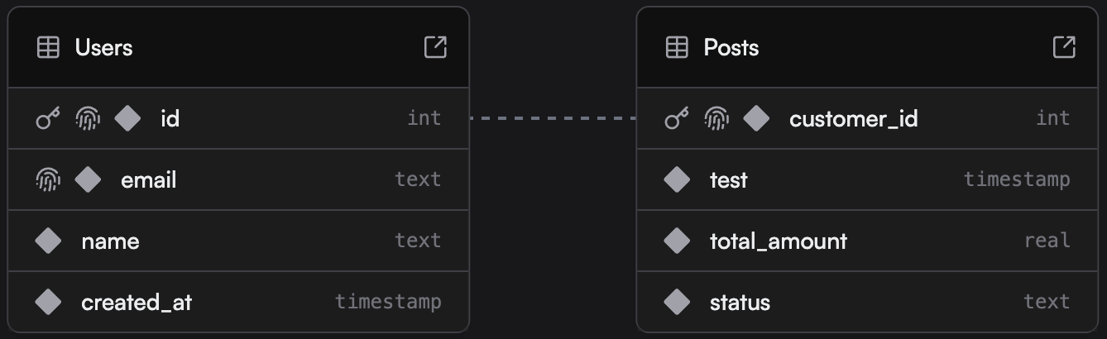Select the dashed relation line between tables
Image resolution: width=1107 pixels, height=339 pixels.
tap(553, 118)
